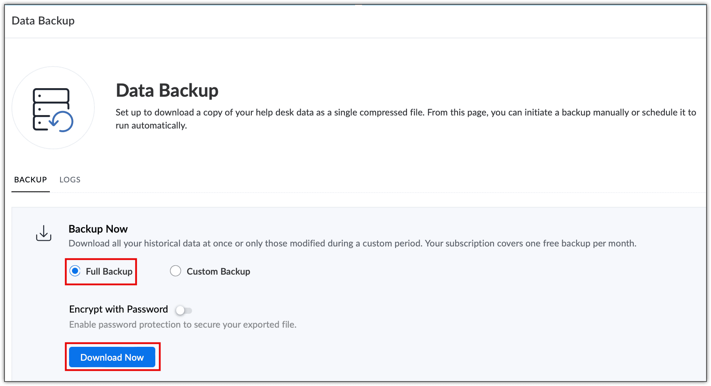Click the 'Enable password protection' helper text
The width and height of the screenshot is (711, 386).
click(183, 324)
